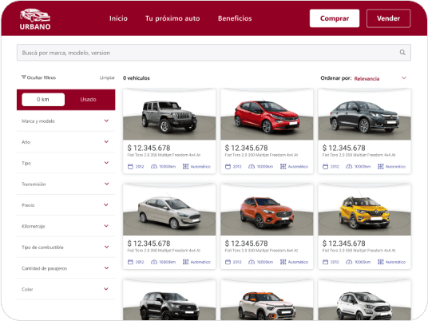Expand the Tipo filter
Image resolution: width=428 pixels, height=321 pixels.
65,163
